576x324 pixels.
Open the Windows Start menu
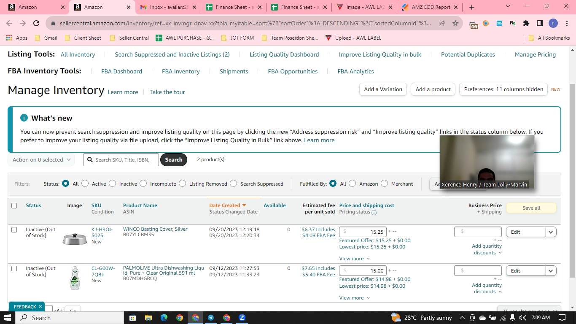8,318
